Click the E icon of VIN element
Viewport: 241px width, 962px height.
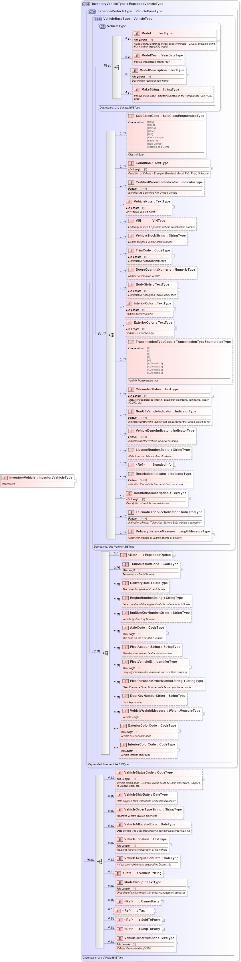(131, 221)
